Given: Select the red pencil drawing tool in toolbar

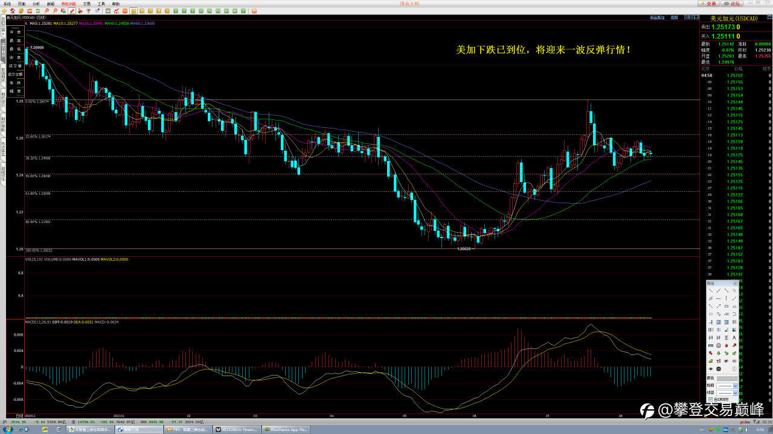Looking at the screenshot, I should [x=72, y=11].
